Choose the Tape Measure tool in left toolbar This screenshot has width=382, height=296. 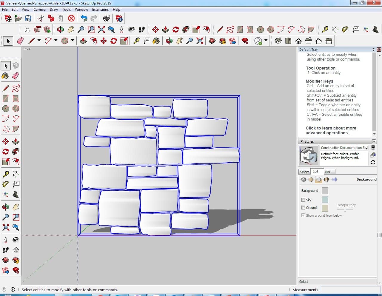[x=5, y=174]
